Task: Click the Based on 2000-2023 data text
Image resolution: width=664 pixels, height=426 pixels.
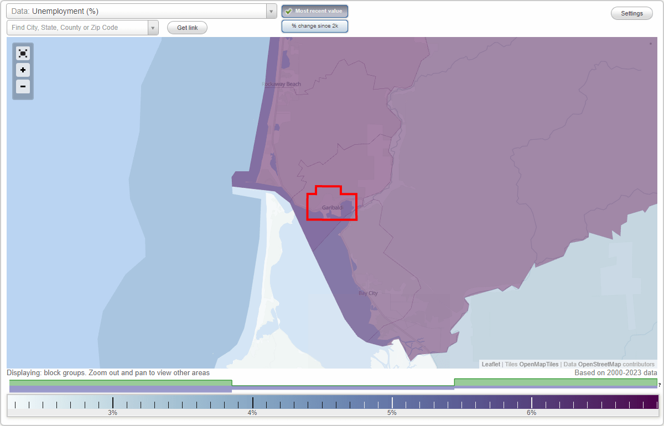Action: click(x=616, y=373)
